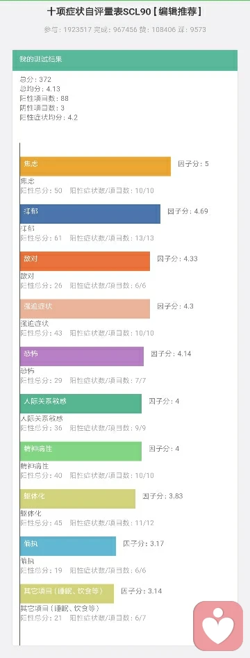Screen dimensions: 250x658
Task: Select the green 人际关系敏感 bar
Action: [x=81, y=403]
